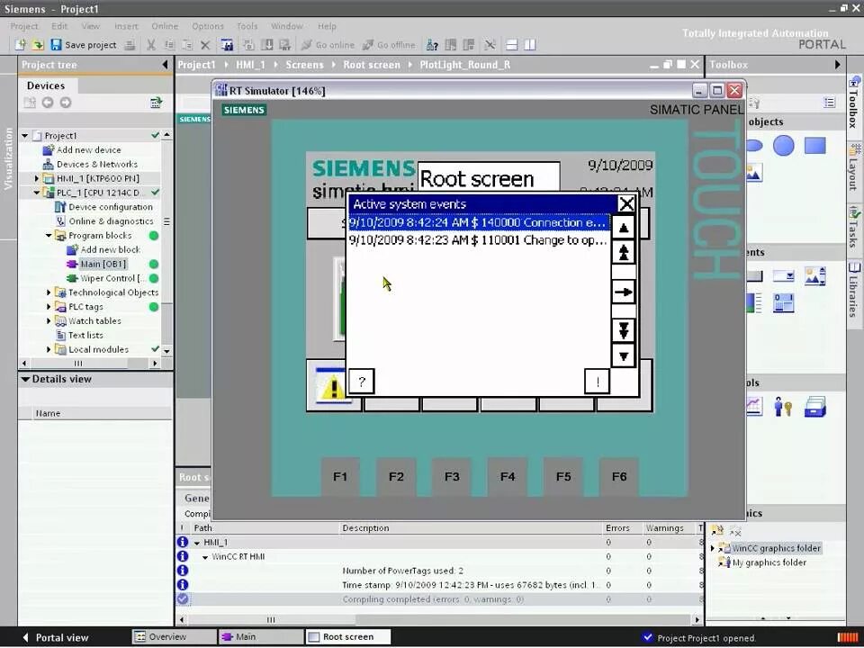Click the help ? button in system events
Screen dimensions: 864x648
[362, 382]
